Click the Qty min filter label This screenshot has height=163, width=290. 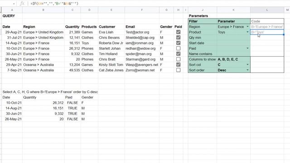(195, 38)
